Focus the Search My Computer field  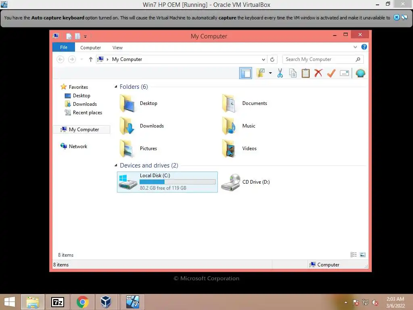point(323,59)
